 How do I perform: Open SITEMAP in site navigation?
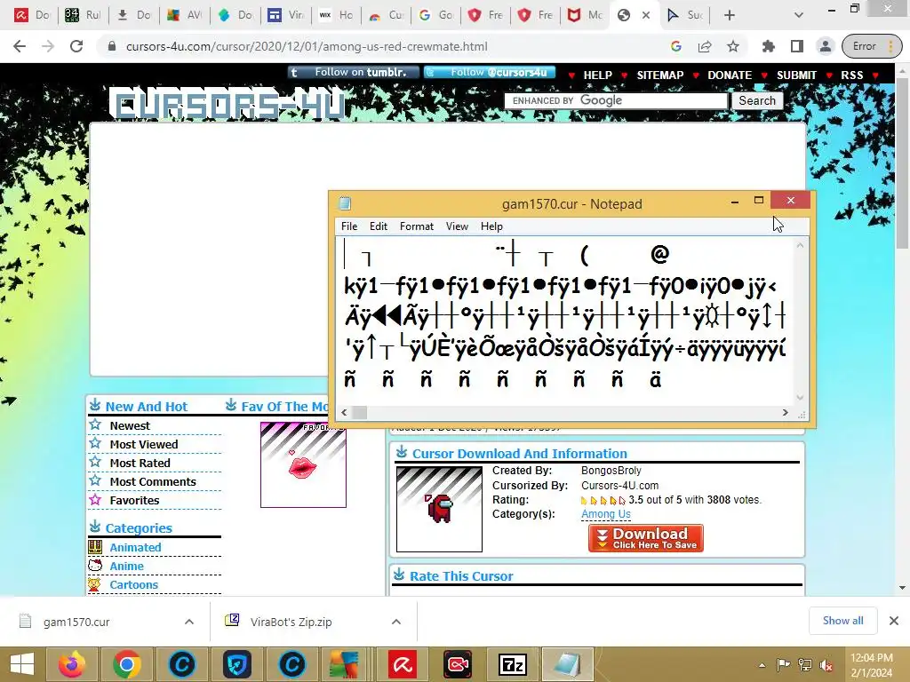tap(660, 75)
